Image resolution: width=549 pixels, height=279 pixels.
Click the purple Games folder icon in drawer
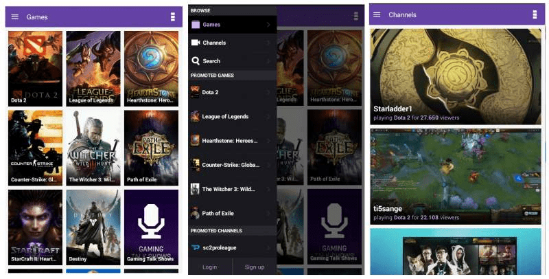tap(196, 25)
